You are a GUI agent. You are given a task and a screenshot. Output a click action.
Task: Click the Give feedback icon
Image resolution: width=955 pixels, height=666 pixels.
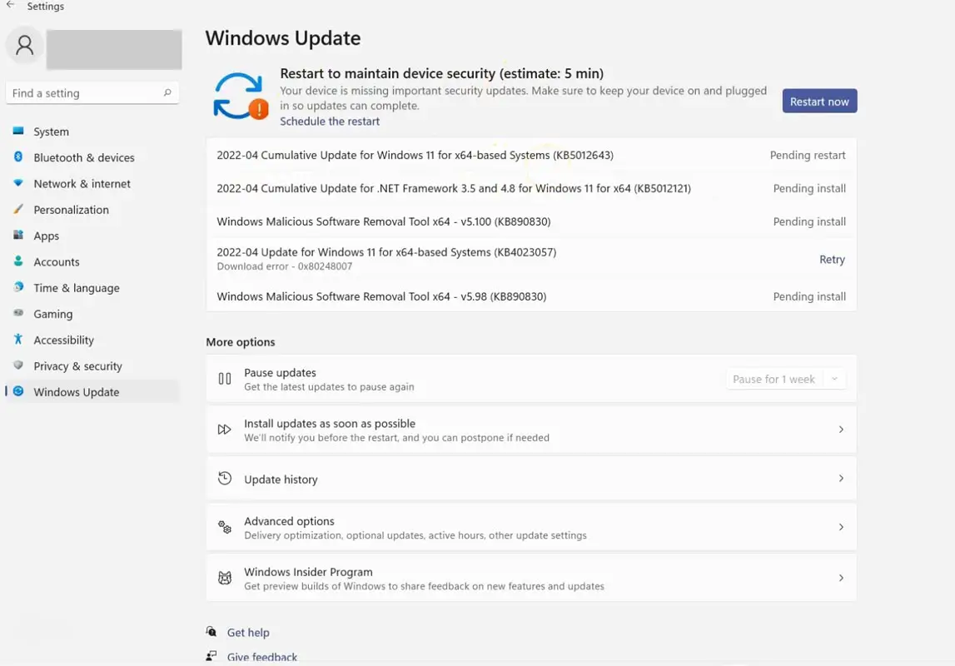[x=211, y=656]
